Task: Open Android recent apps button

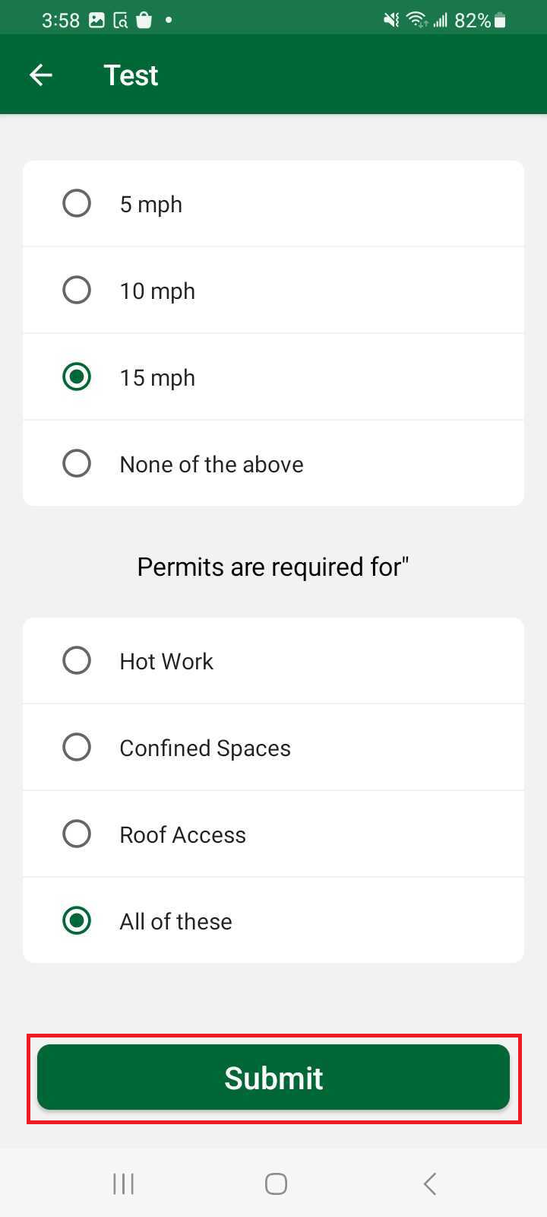Action: pyautogui.click(x=123, y=1184)
